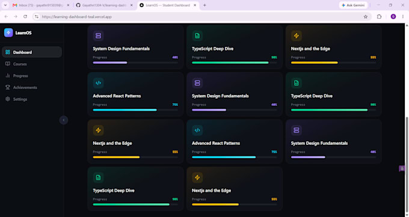Reload the page with the refresh icon
The image size is (409, 217).
(x=25, y=17)
